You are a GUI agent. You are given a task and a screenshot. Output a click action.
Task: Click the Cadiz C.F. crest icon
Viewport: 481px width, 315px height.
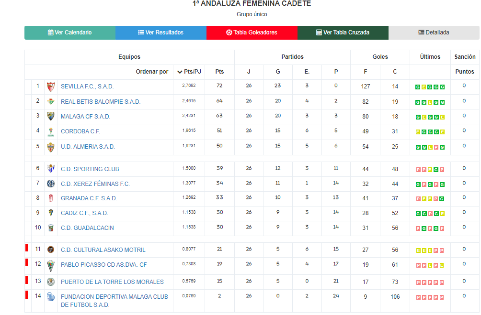click(x=51, y=213)
